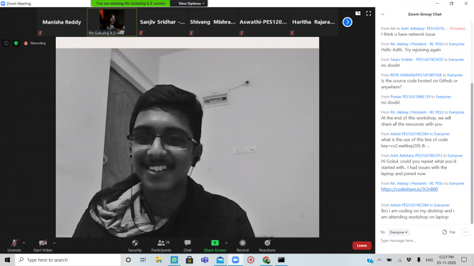474x266 pixels.
Task: Open the Participants list
Action: pyautogui.click(x=161, y=245)
